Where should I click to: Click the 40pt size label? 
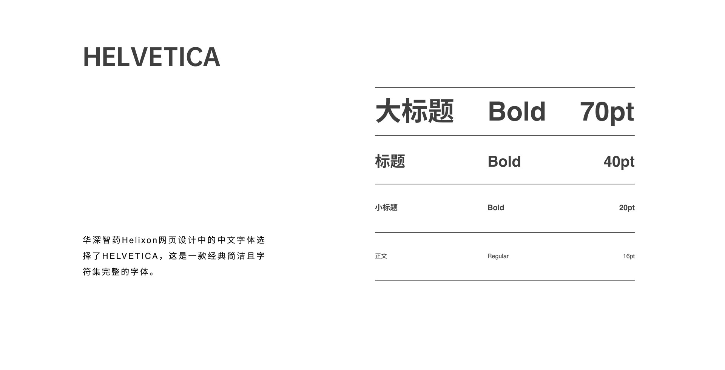(x=619, y=162)
